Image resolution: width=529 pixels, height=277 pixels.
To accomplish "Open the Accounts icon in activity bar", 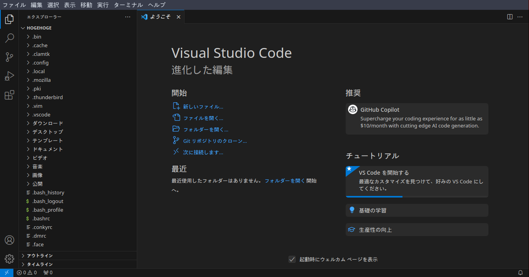I will point(9,240).
